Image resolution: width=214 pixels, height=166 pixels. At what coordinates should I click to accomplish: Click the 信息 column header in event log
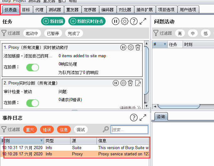[123, 141]
